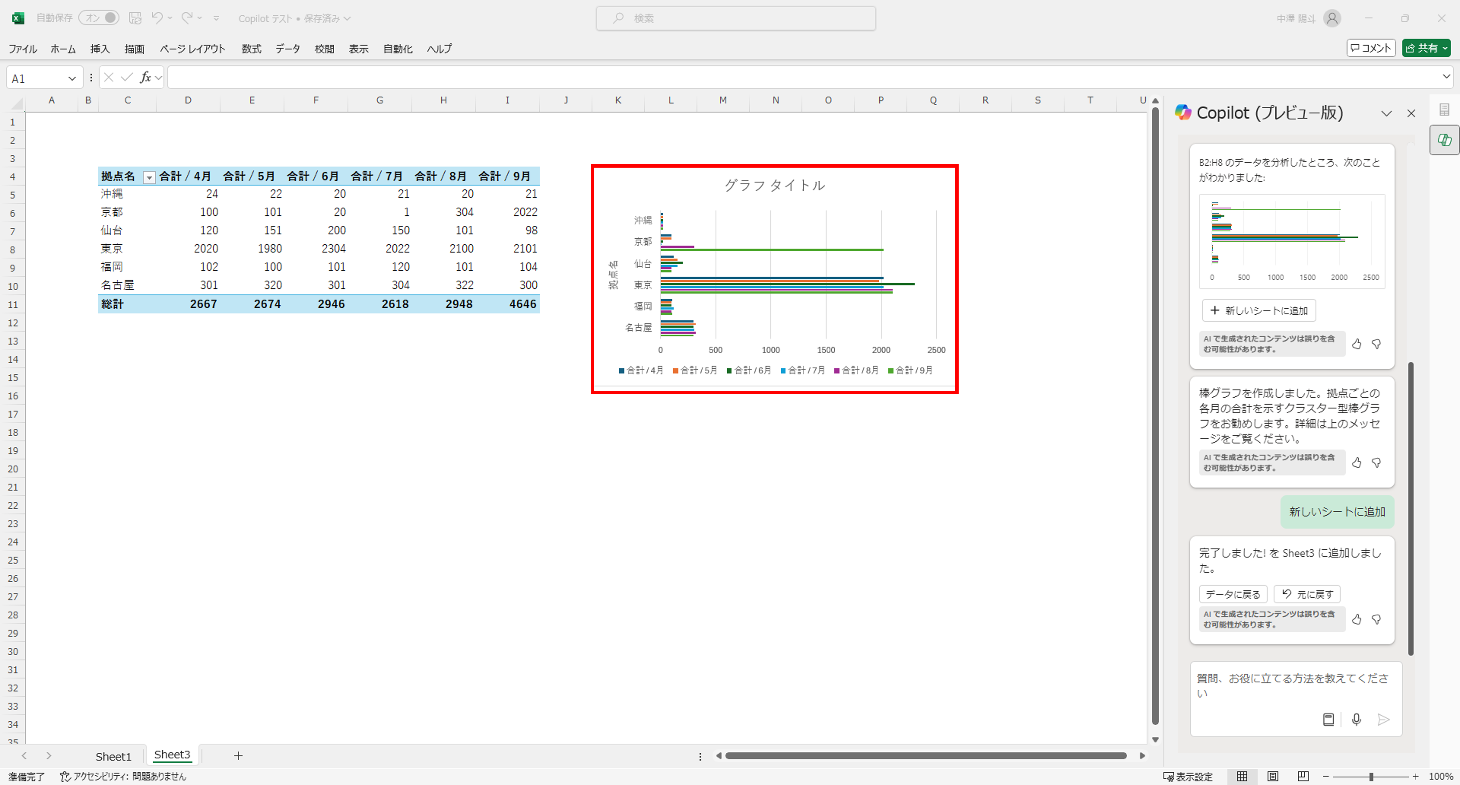Click the undo arrow in title bar

pos(157,18)
